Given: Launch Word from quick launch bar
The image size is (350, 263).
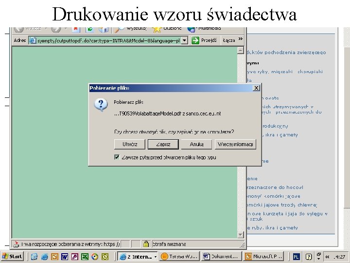Looking at the screenshot, I should click(x=65, y=257).
